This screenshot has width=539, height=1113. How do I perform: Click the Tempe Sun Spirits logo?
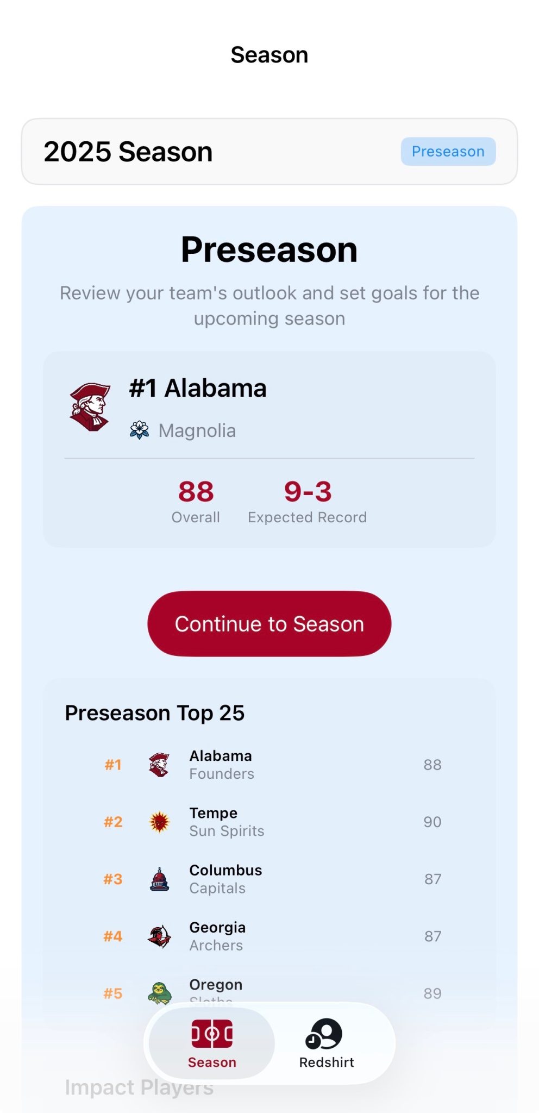159,822
